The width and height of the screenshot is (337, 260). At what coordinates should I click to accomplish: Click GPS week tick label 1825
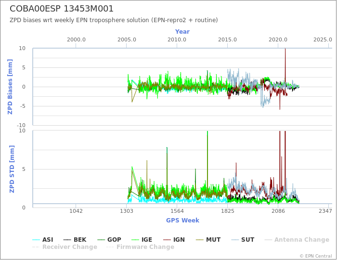click(227, 211)
